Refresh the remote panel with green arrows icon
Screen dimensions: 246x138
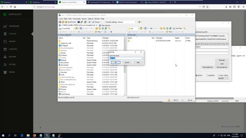[170, 28]
